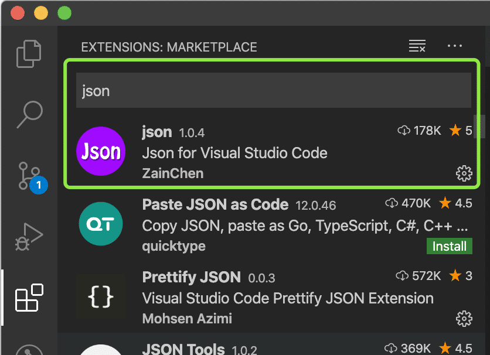Clear extensions search results icon
The height and width of the screenshot is (355, 490).
click(417, 46)
